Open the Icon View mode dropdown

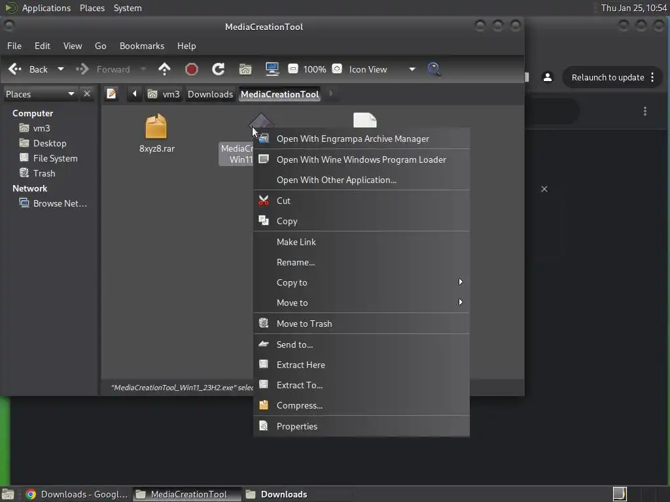pyautogui.click(x=381, y=69)
